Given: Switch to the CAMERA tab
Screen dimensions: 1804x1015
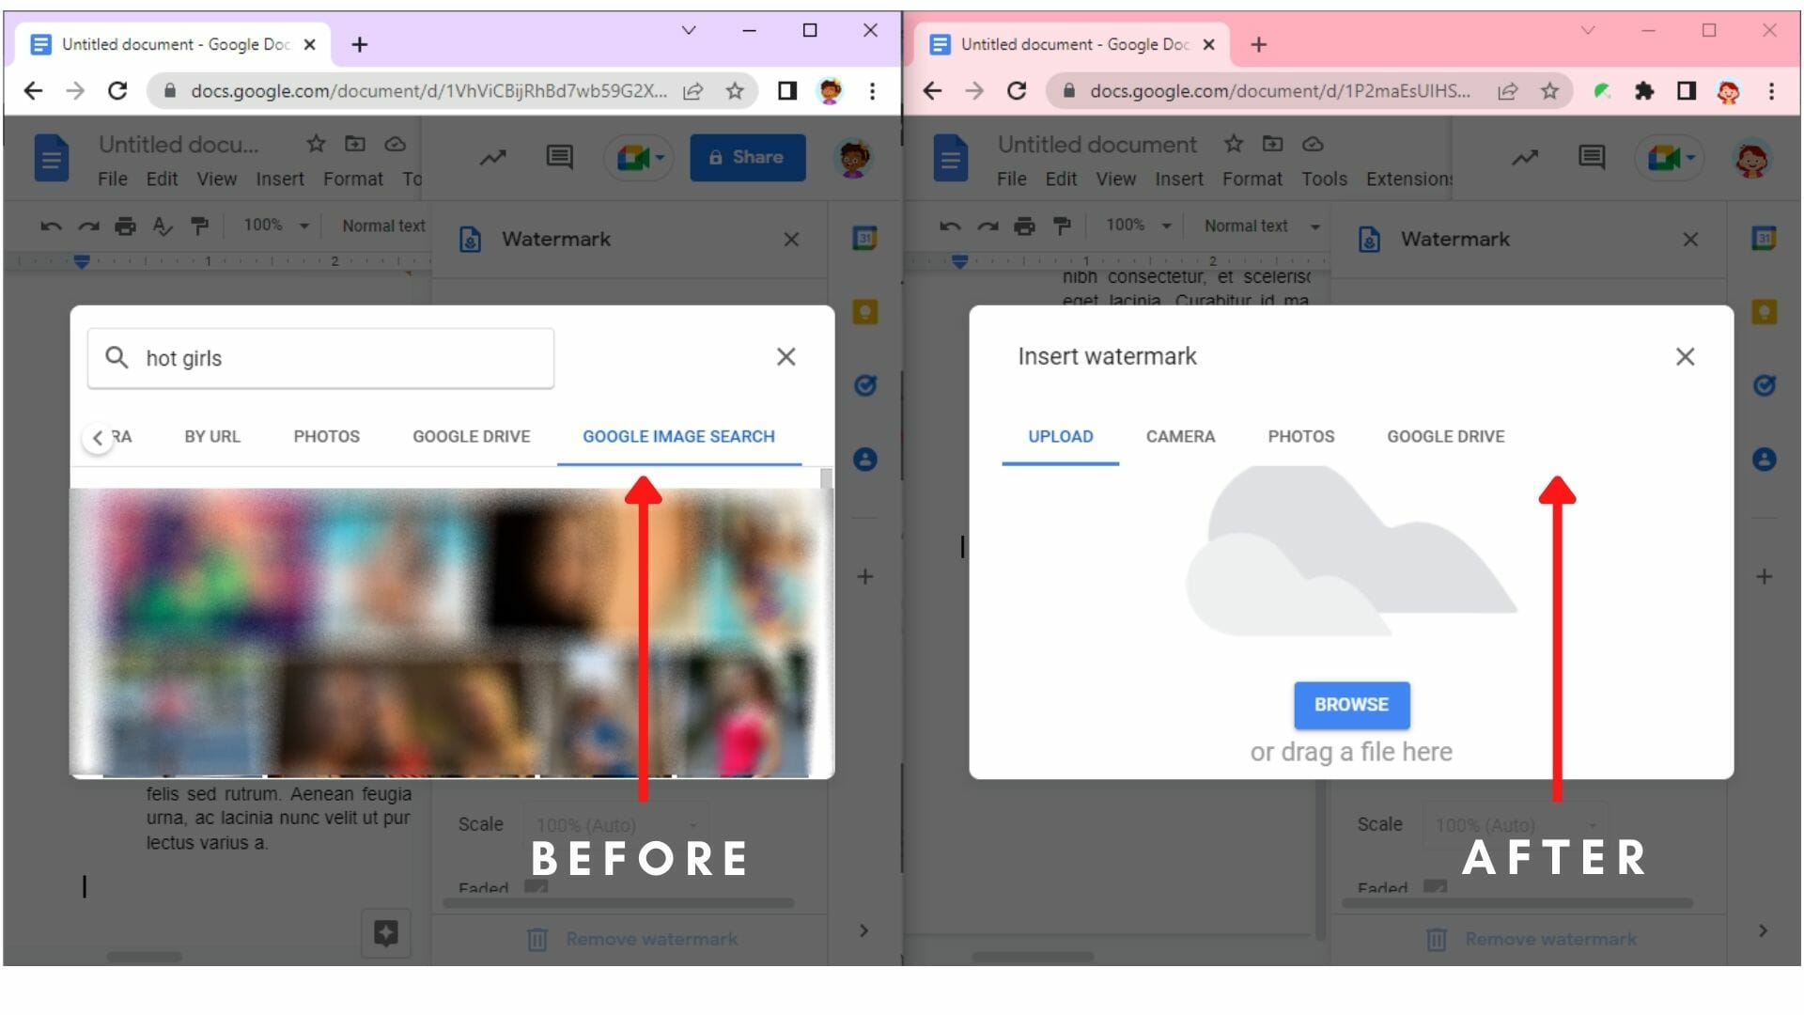Looking at the screenshot, I should pos(1180,436).
